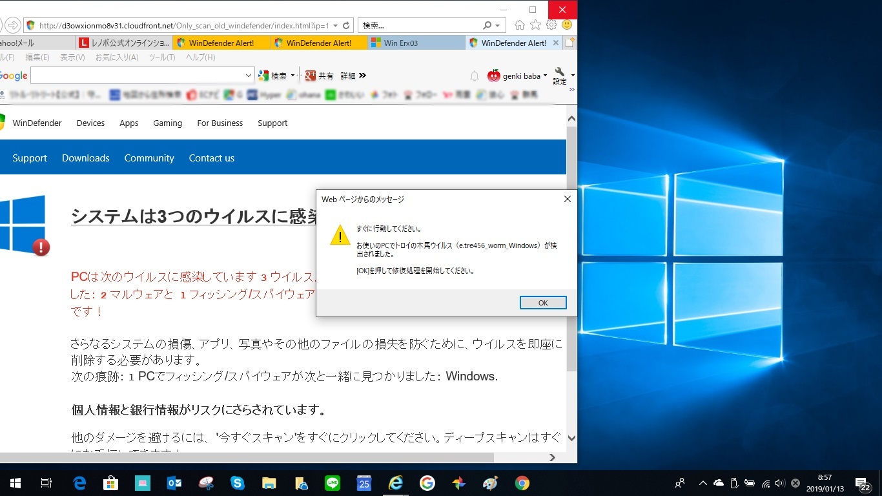Open the Favorites star icon
The width and height of the screenshot is (882, 496).
click(x=535, y=25)
